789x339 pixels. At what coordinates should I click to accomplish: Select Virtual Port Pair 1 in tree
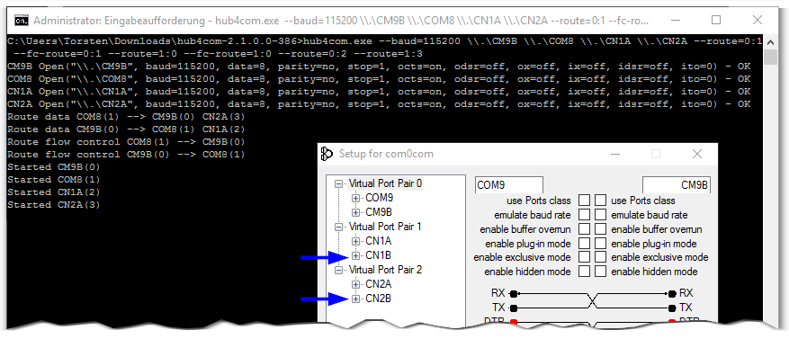(x=385, y=227)
